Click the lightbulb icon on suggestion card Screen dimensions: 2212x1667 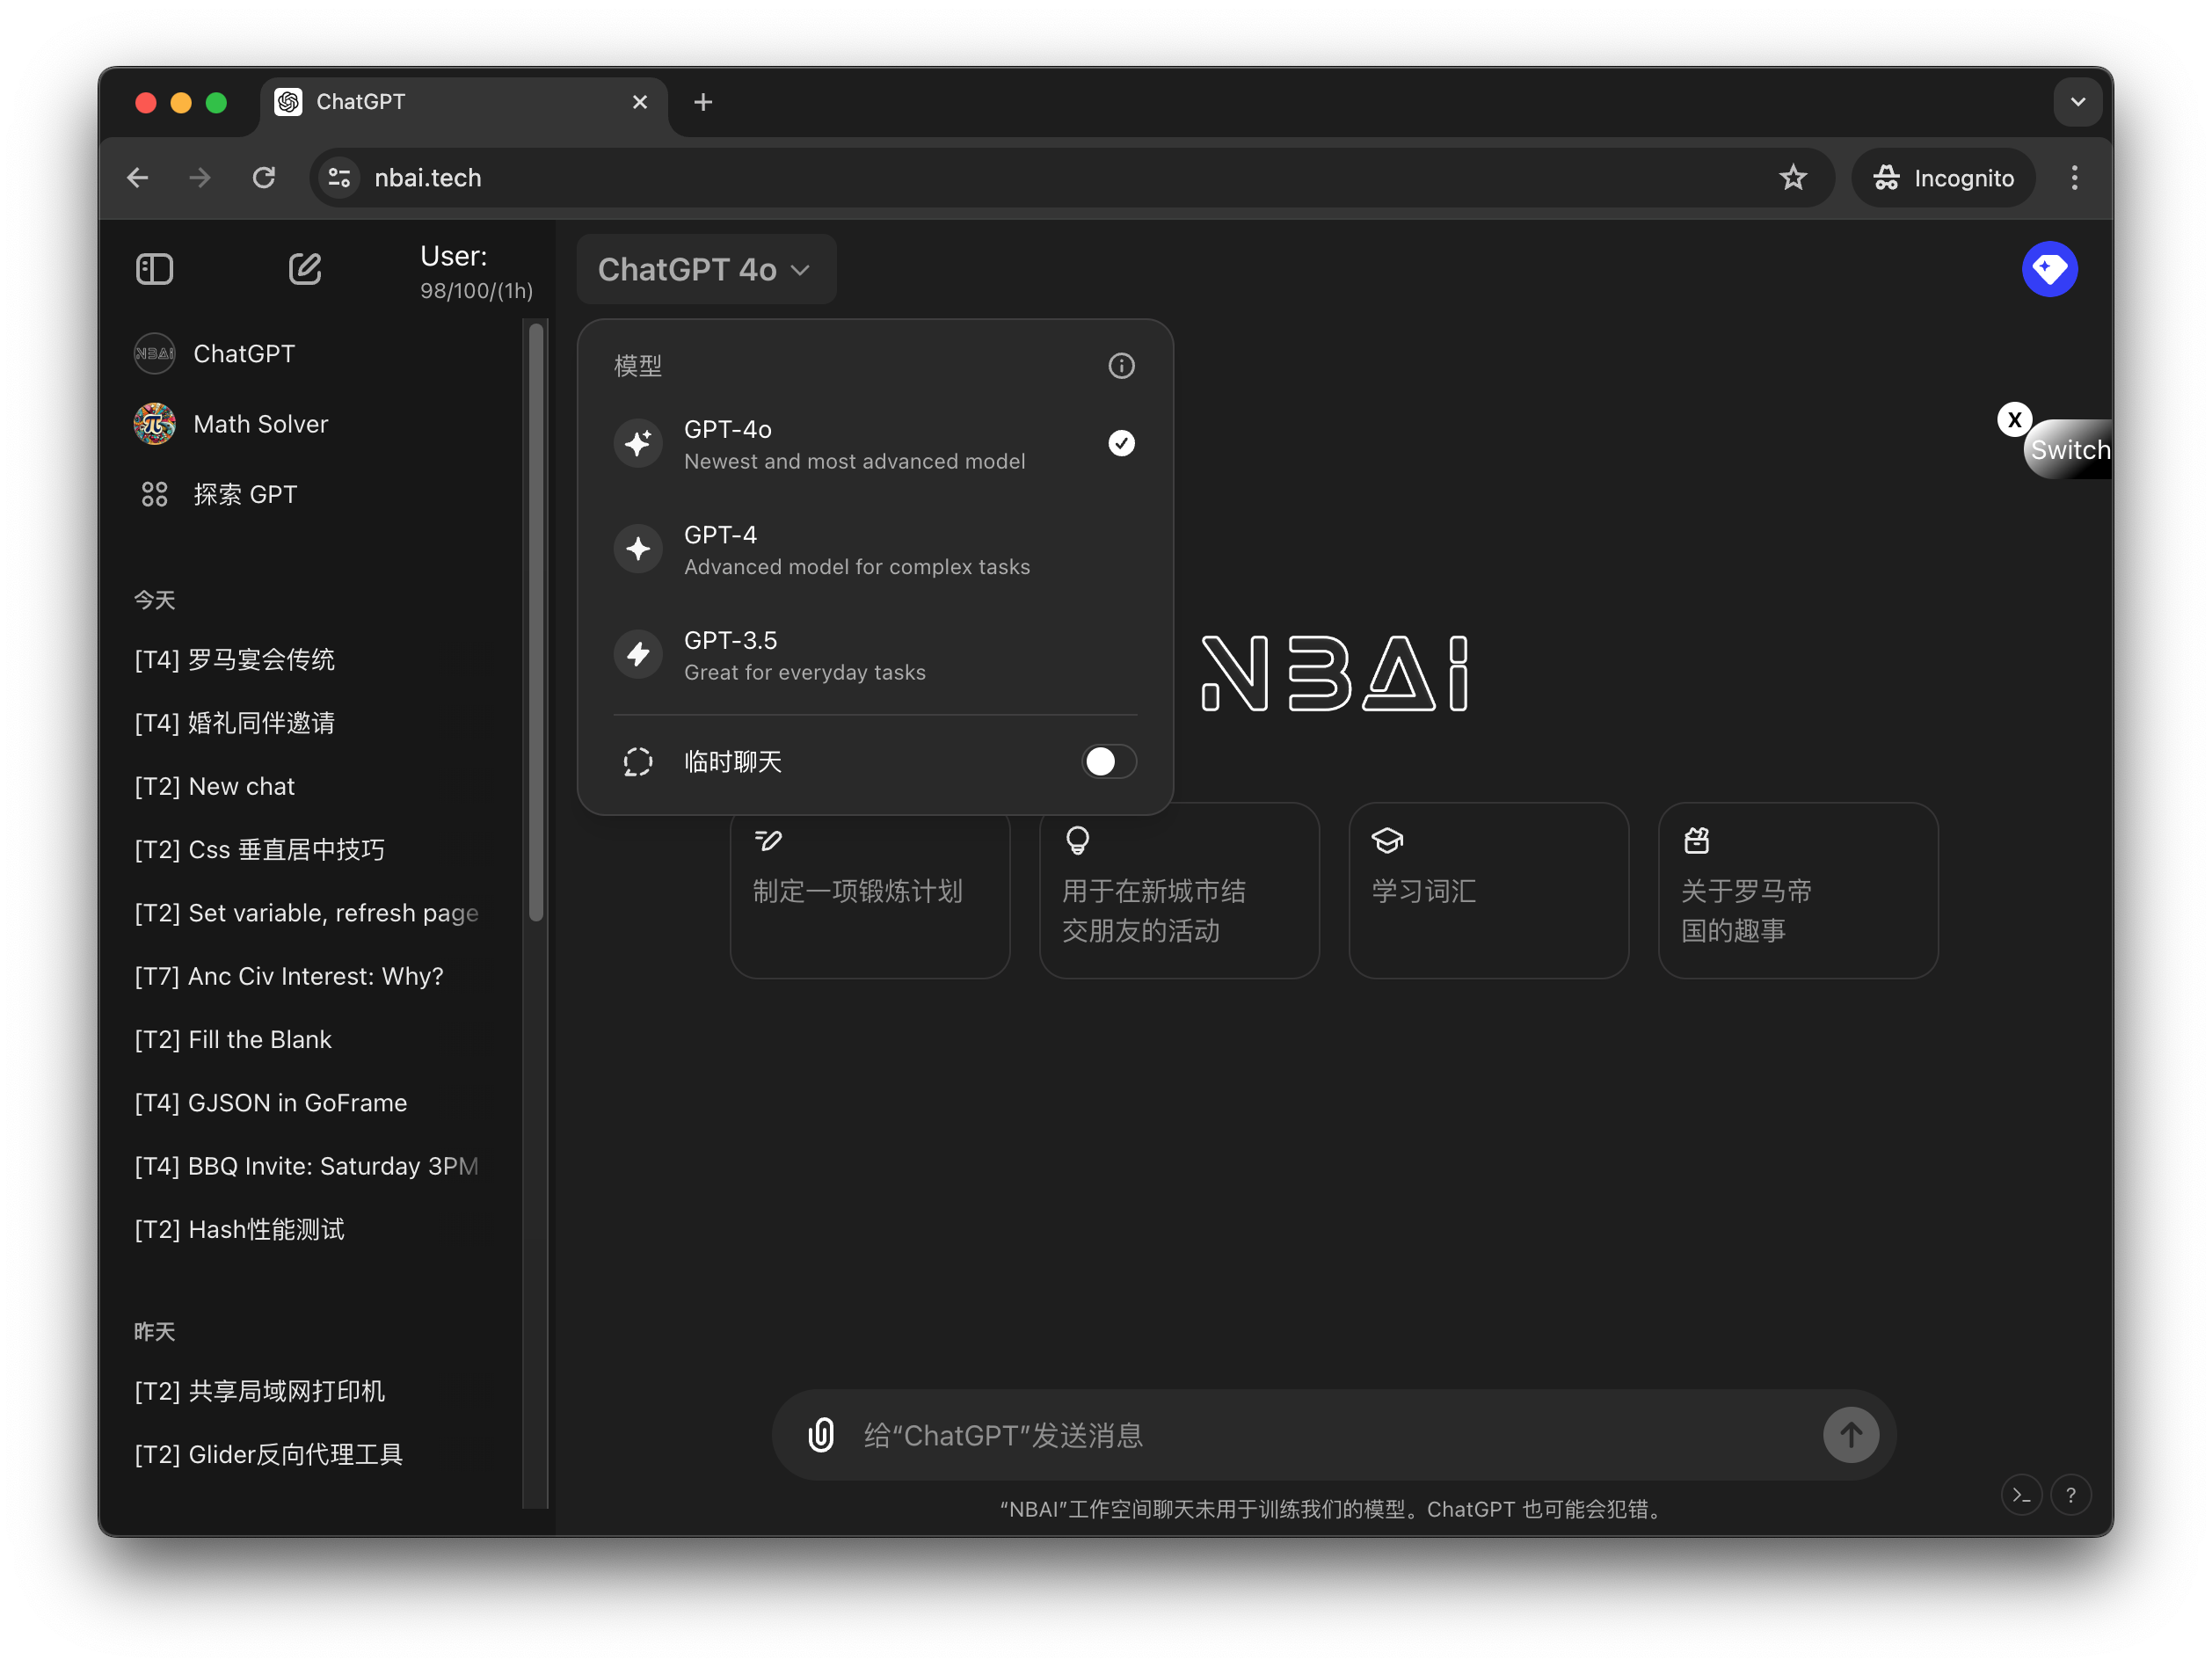pos(1077,841)
